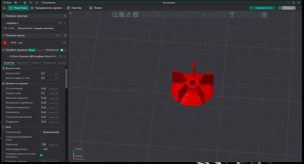Click the Нарезать стол button
The height and width of the screenshot is (164, 304).
coord(264,8)
